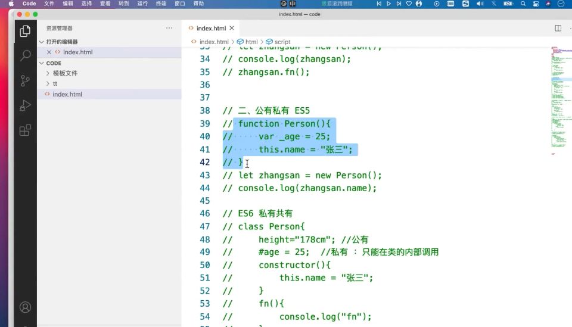Close index.html in open editors list
572x327 pixels.
point(49,52)
